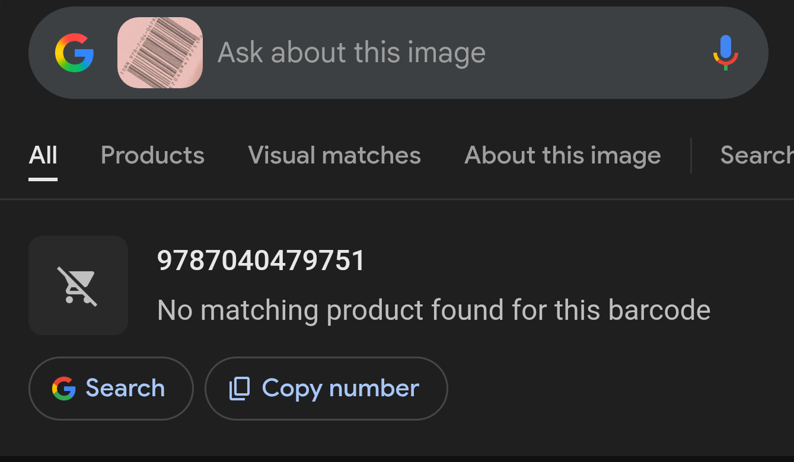Open the Visual matches tab
The image size is (794, 462).
tap(334, 155)
